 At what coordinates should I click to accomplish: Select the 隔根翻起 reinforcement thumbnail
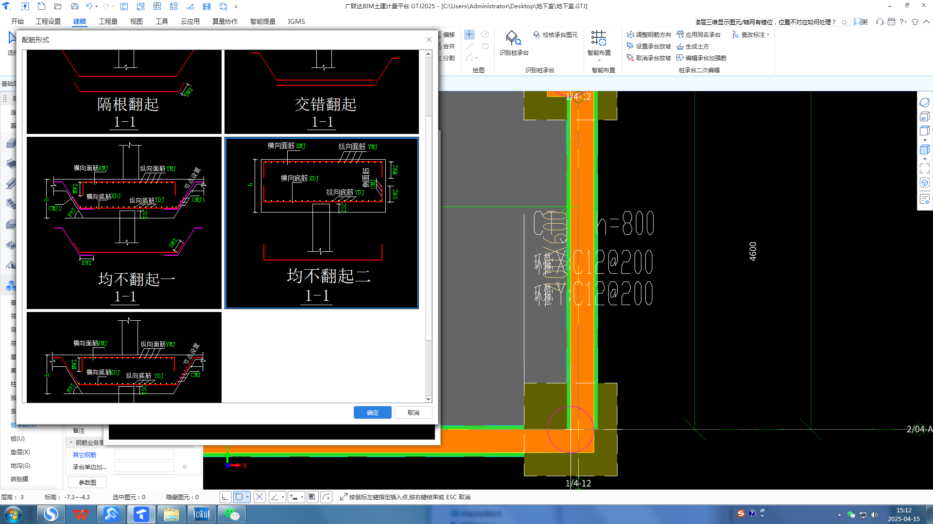tap(124, 92)
